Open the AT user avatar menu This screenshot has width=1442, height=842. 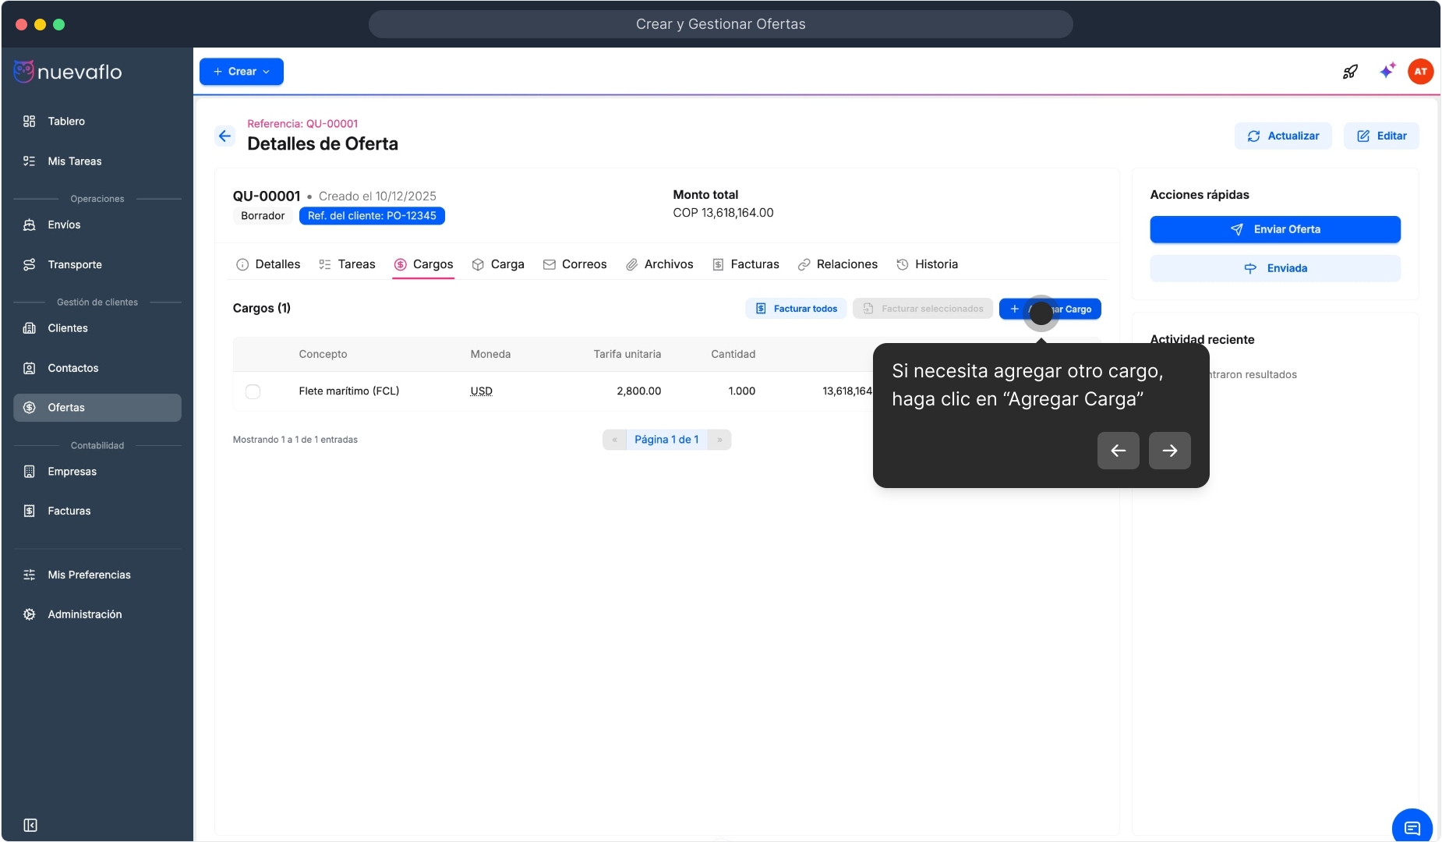coord(1420,72)
